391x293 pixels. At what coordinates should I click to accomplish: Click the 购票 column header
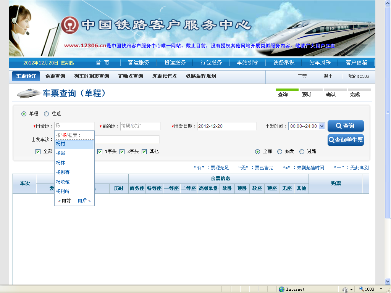click(336, 184)
